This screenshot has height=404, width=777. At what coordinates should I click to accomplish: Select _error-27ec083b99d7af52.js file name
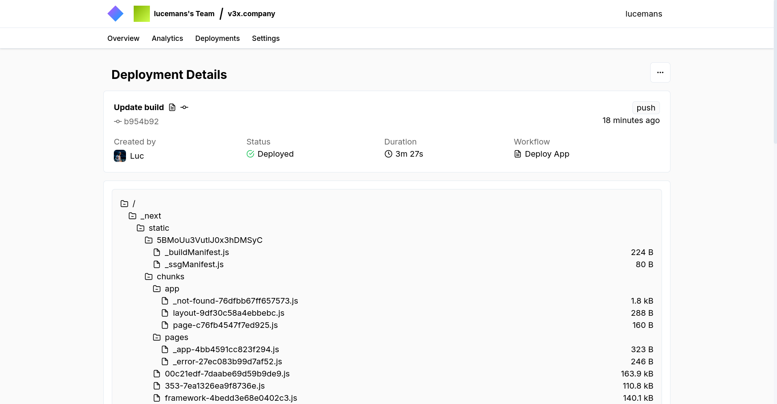point(227,361)
